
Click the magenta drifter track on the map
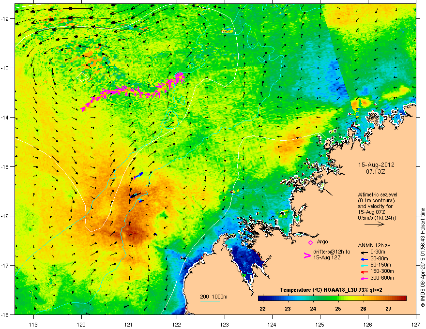[x=133, y=92]
